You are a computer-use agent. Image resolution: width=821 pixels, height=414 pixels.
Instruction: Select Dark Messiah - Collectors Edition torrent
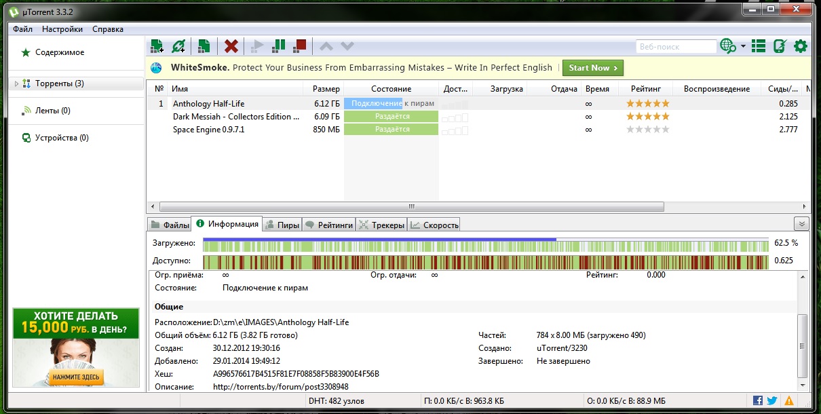[x=478, y=117]
